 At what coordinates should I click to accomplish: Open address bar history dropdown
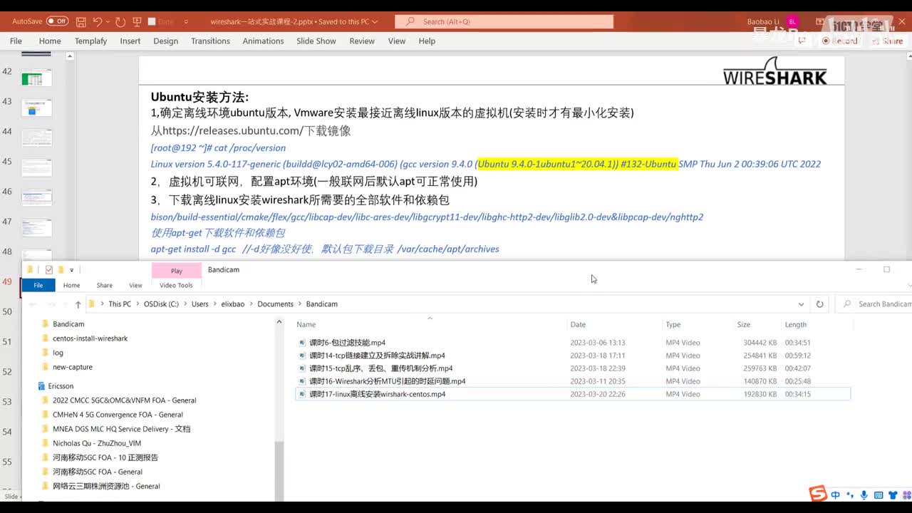[802, 304]
